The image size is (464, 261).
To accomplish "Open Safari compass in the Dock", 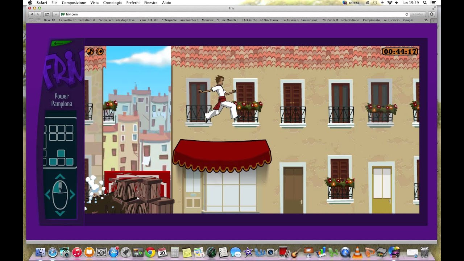I will tap(53, 252).
